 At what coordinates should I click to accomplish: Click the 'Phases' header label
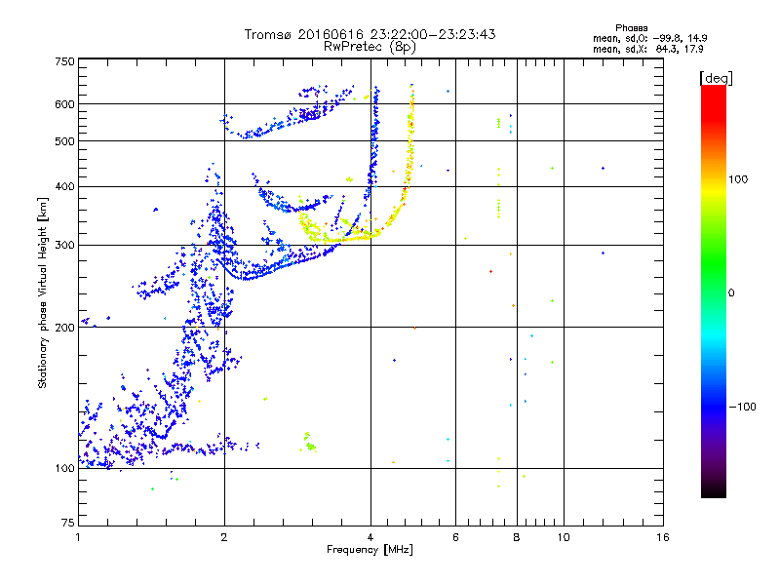(x=631, y=28)
